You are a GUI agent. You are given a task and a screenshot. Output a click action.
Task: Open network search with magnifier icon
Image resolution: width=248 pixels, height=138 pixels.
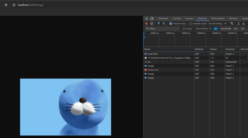[164, 24]
